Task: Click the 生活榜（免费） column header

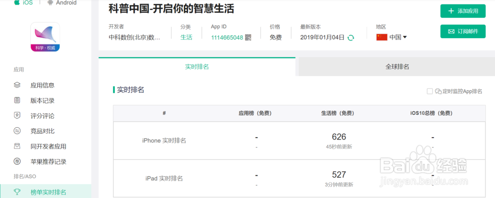Action: (x=337, y=113)
